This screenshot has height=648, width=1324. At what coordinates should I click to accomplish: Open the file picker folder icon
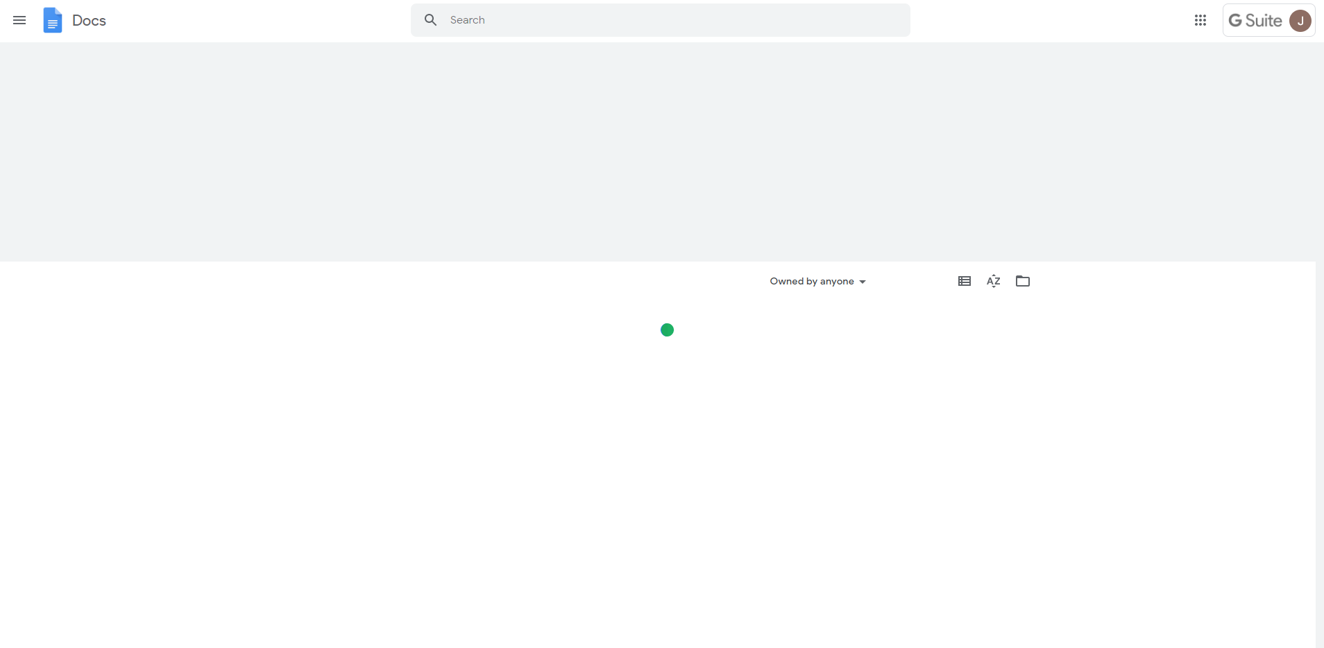(1023, 281)
